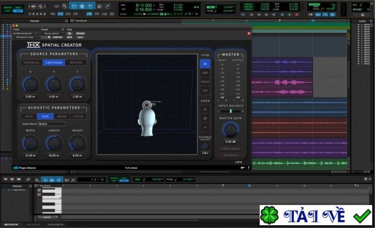Viewport: 375px width, 228px height.
Task: Select Spot edit mode
Action: 18,7
